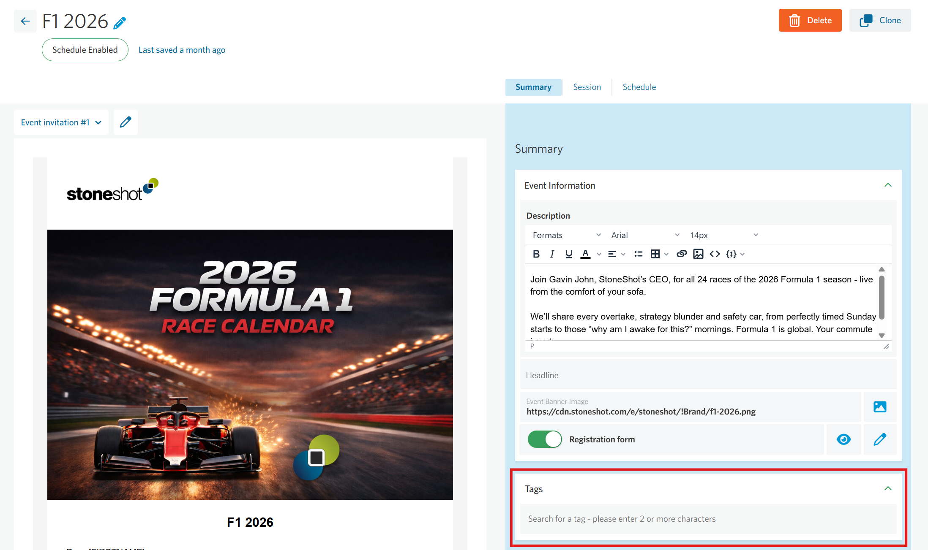Click the tag search field
Viewport: 928px width, 550px height.
(x=708, y=519)
